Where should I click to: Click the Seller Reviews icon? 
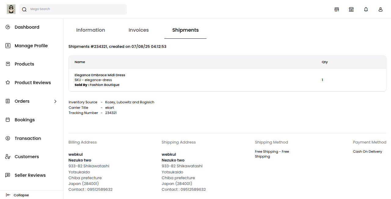[x=8, y=175]
